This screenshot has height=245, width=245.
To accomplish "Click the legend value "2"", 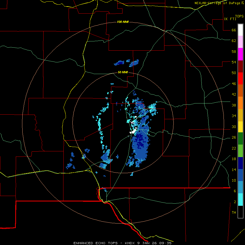I will click(x=235, y=202).
